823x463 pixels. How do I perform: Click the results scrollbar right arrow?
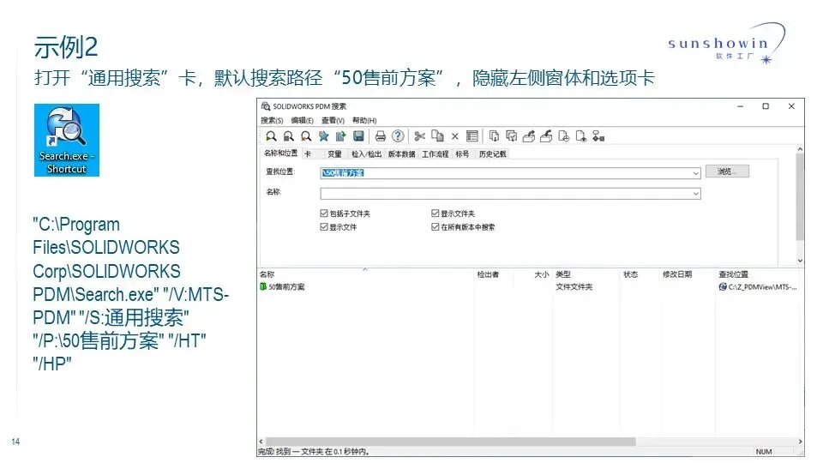tap(800, 442)
